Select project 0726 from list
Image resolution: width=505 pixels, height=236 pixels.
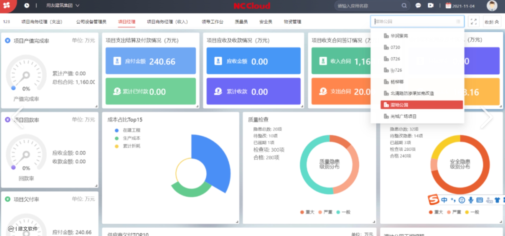coord(422,59)
